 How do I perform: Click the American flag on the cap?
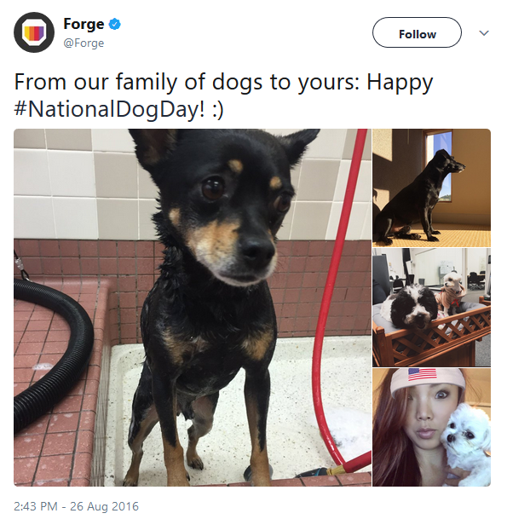point(423,374)
